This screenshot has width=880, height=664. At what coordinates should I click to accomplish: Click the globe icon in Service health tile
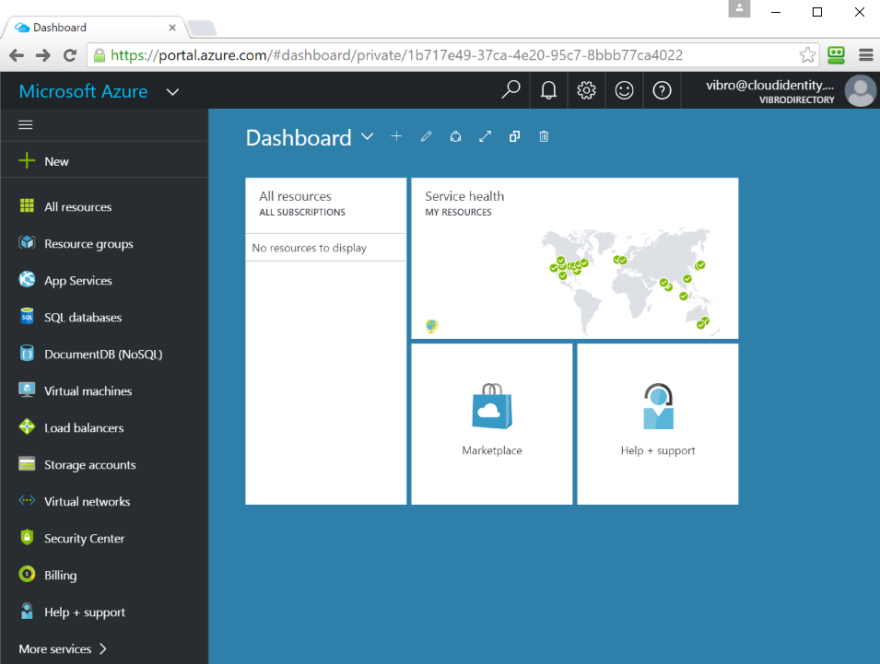[x=431, y=326]
